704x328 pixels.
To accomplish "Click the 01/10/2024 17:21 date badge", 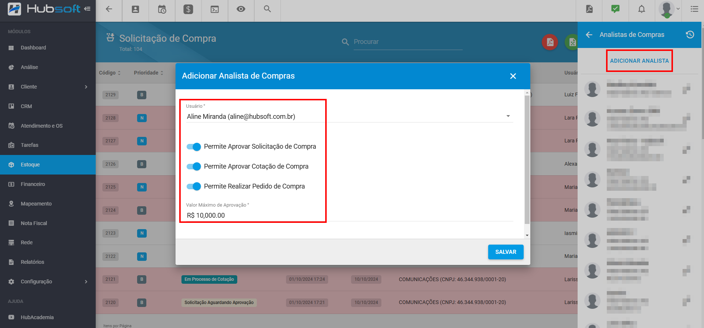I will (307, 303).
